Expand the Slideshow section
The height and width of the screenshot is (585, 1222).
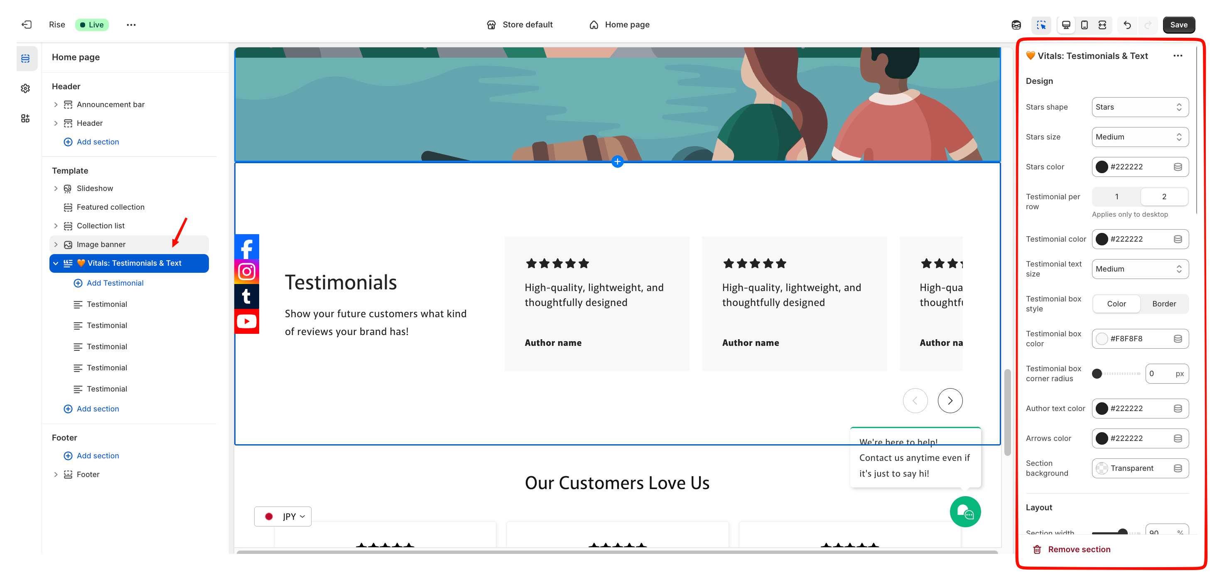56,188
